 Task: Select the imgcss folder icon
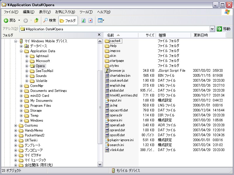coord(107,51)
